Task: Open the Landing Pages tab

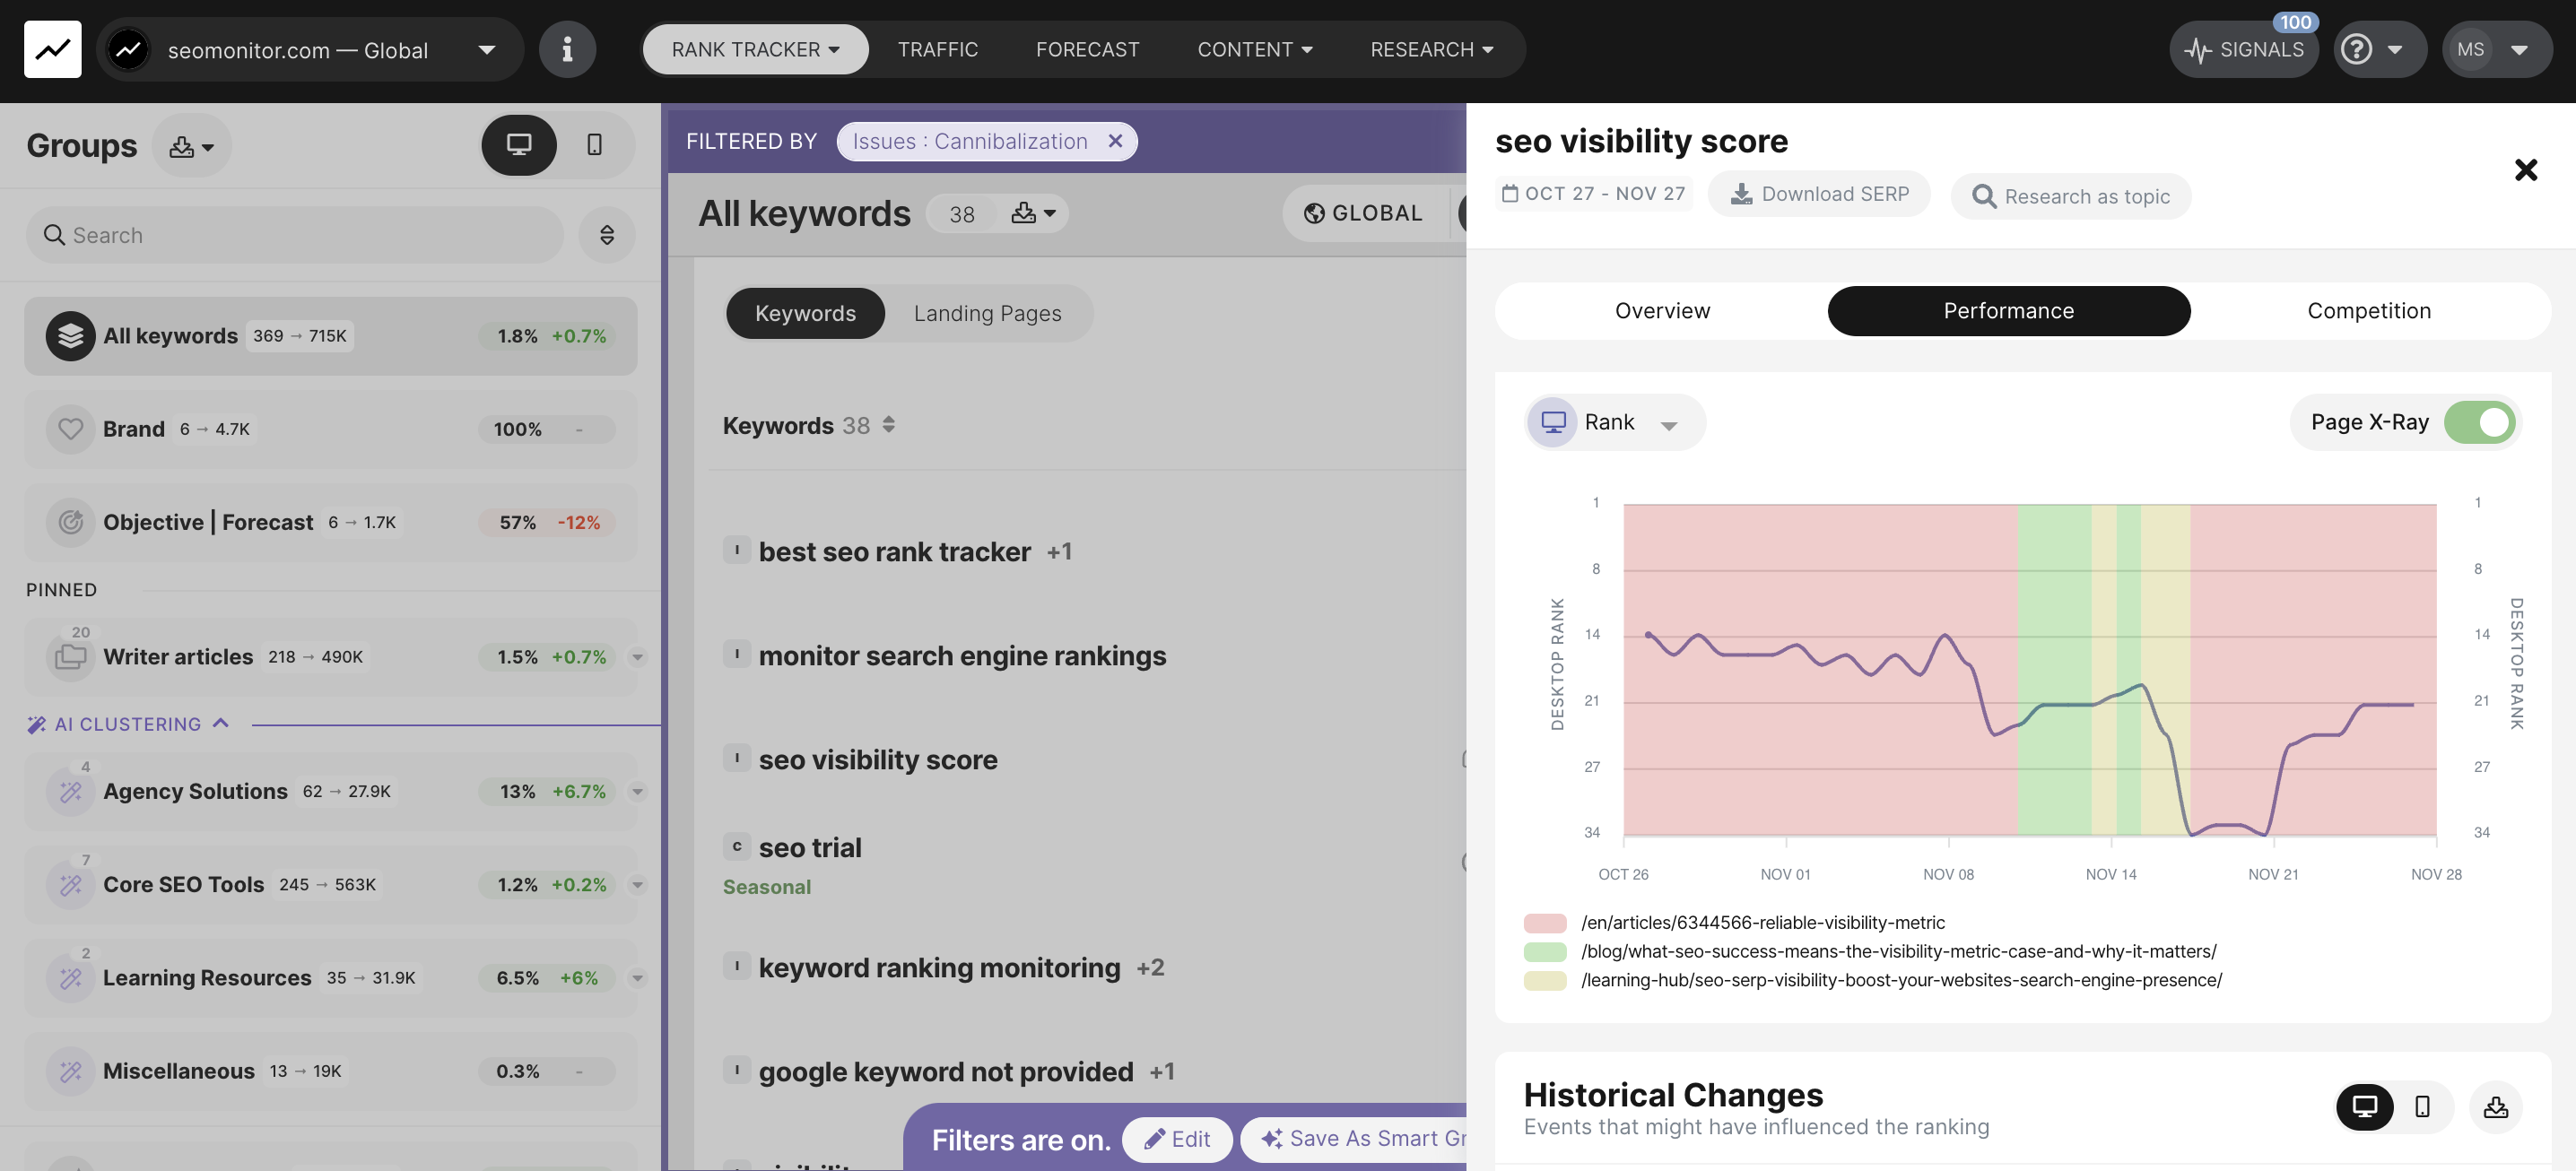Action: [x=987, y=313]
